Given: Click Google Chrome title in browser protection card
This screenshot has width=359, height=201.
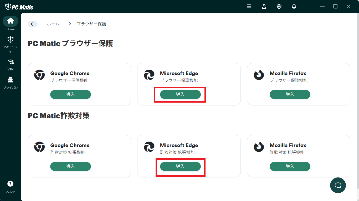Looking at the screenshot, I should click(70, 74).
